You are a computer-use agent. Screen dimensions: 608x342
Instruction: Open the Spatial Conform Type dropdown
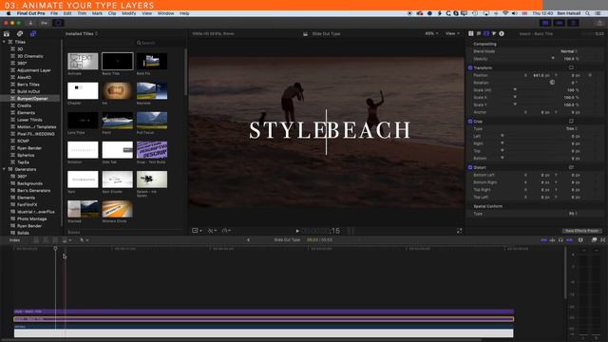click(573, 214)
